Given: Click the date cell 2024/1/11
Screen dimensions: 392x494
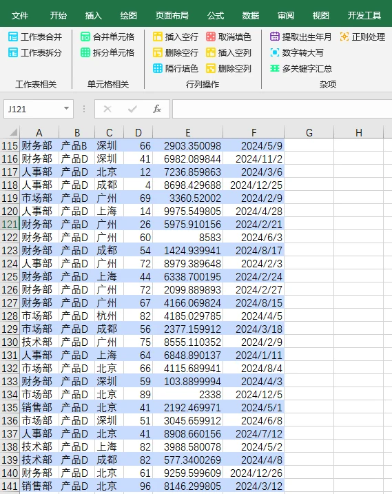Looking at the screenshot, I should 254,355.
